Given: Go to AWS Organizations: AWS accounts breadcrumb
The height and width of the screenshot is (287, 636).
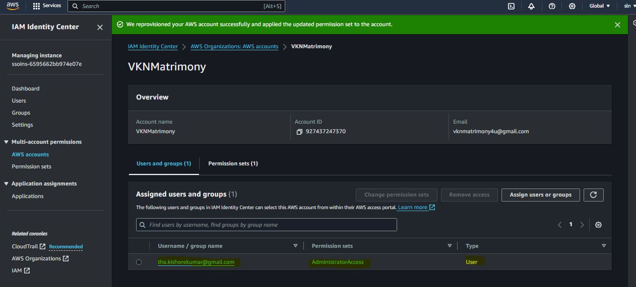Looking at the screenshot, I should (x=234, y=46).
